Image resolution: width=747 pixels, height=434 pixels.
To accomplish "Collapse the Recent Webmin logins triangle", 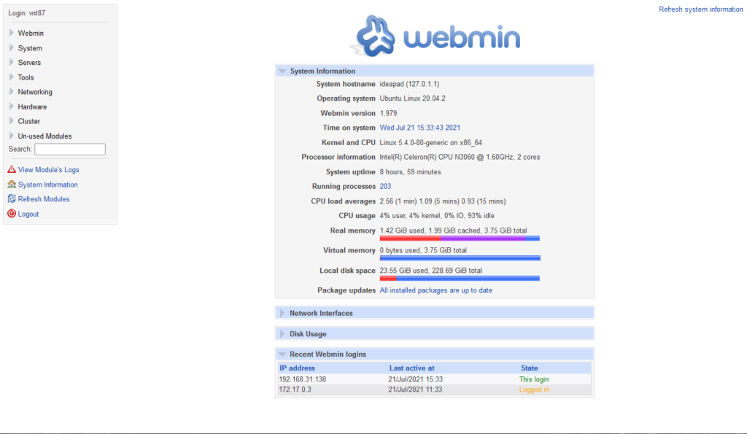I will 282,354.
